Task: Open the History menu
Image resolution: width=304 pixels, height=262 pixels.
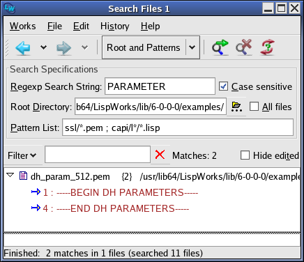Action: click(x=115, y=26)
